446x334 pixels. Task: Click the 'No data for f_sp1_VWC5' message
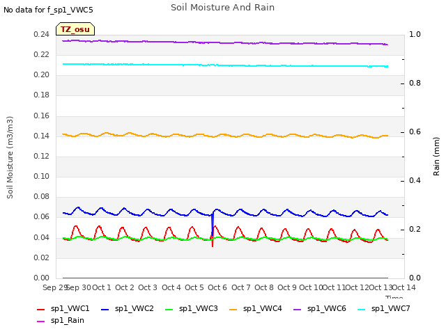(48, 10)
